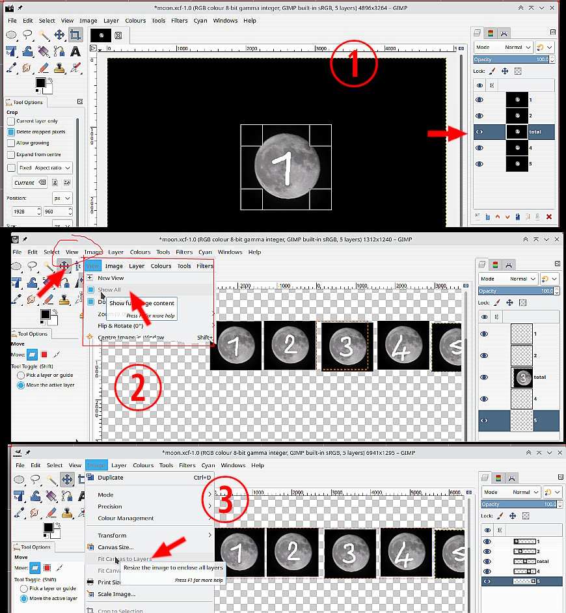Adjust Opacity slider in bottom window

tap(519, 504)
